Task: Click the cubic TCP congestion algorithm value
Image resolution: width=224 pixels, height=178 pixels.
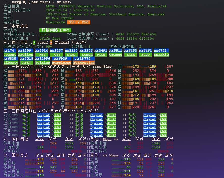Action: [45, 34]
